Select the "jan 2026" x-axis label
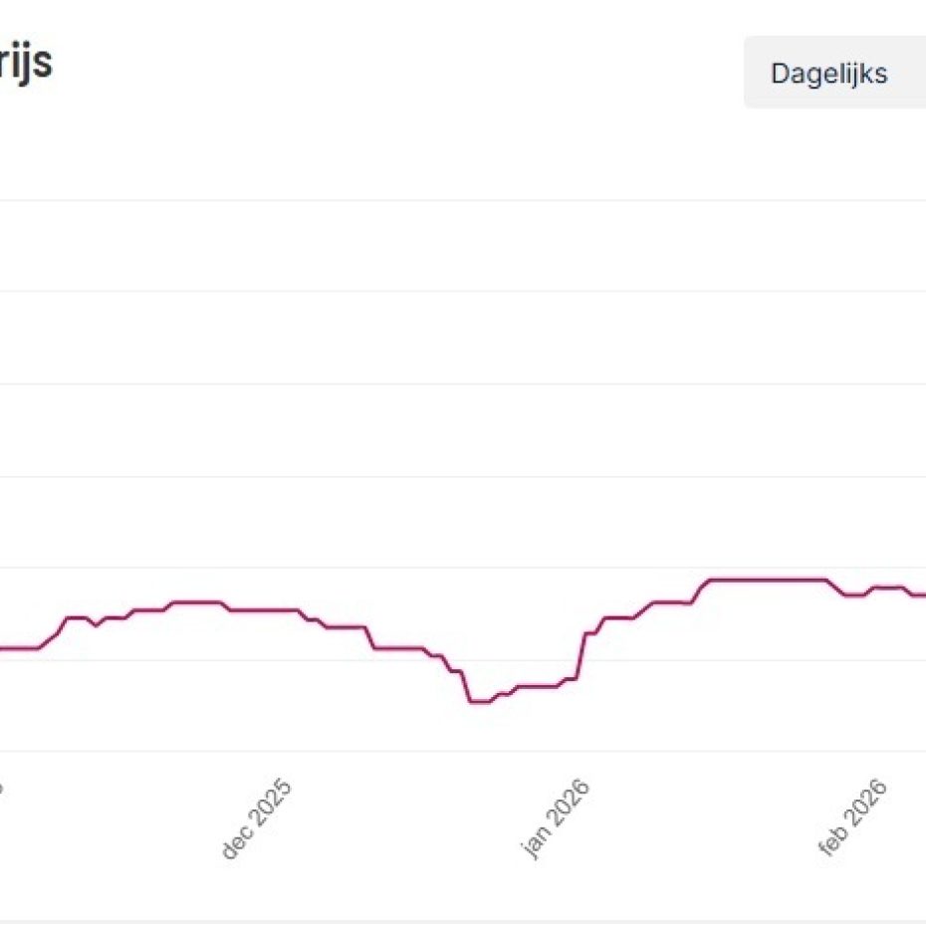Screen dimensions: 926x926 tap(555, 818)
